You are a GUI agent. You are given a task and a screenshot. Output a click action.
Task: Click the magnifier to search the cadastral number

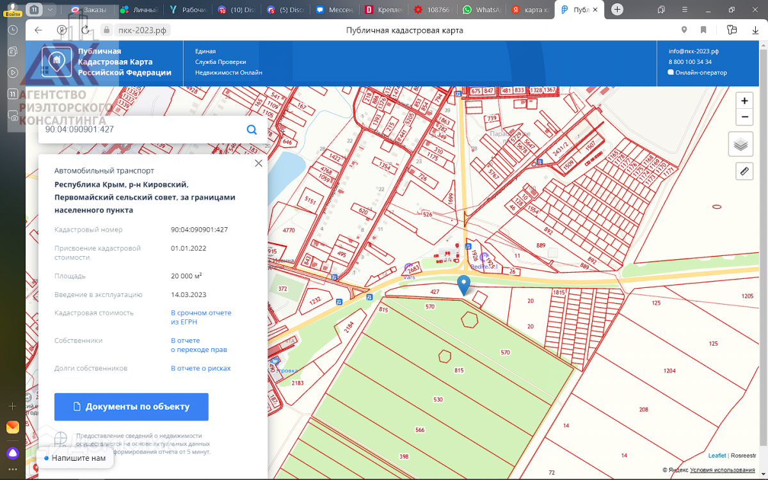[x=252, y=129]
